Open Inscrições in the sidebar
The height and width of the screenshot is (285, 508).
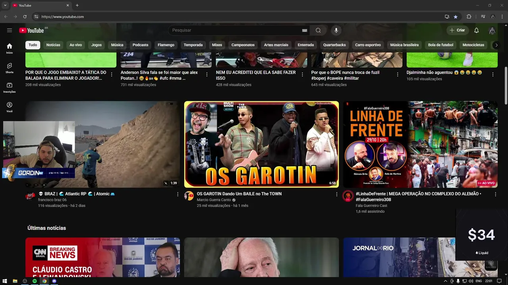pos(10,87)
